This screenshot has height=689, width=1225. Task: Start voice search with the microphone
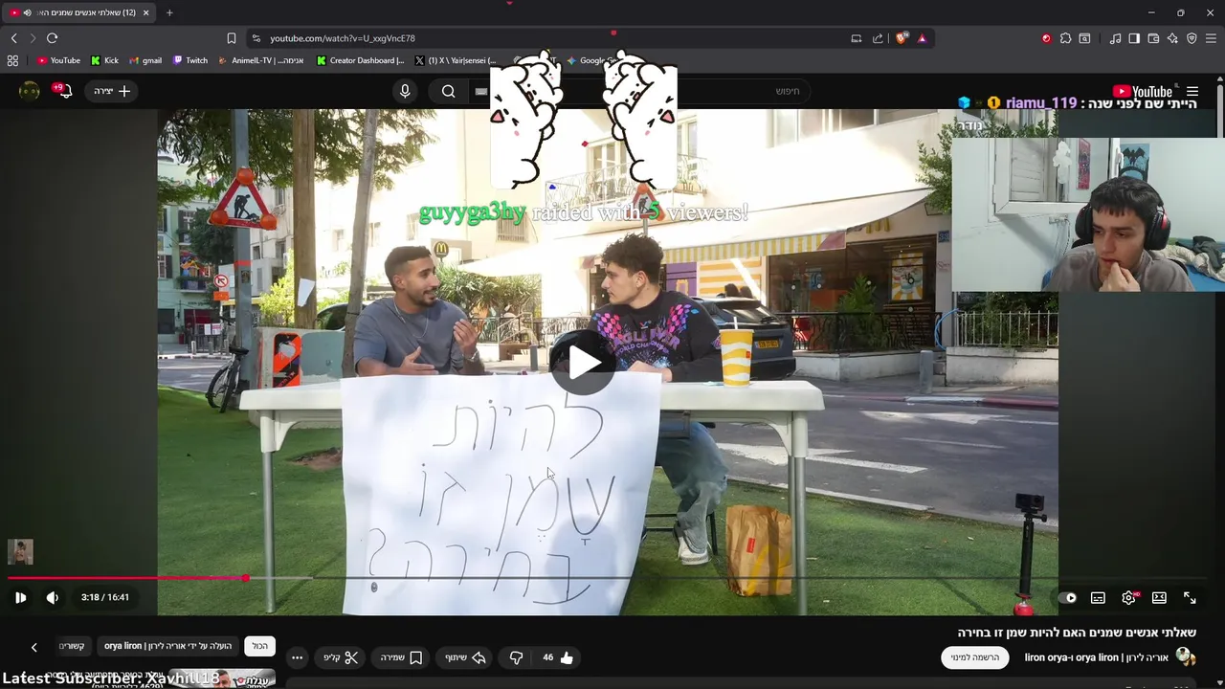click(405, 91)
